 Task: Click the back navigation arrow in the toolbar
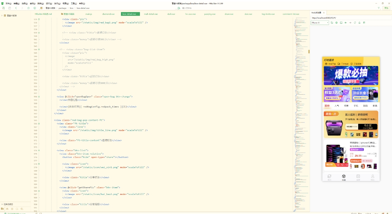(16, 8)
